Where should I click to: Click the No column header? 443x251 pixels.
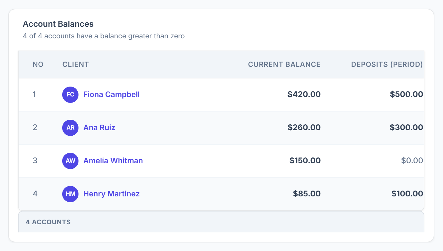click(x=38, y=64)
